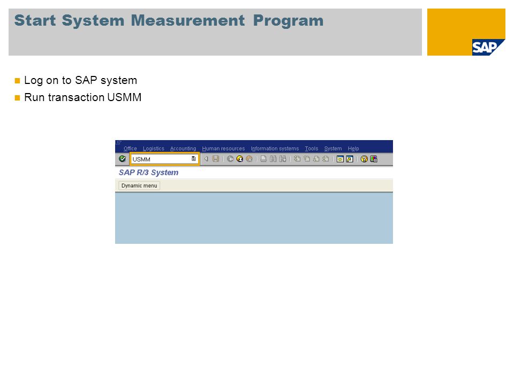Image resolution: width=514 pixels, height=385 pixels.
Task: Click the window menu icon above Office
Action: (x=119, y=143)
